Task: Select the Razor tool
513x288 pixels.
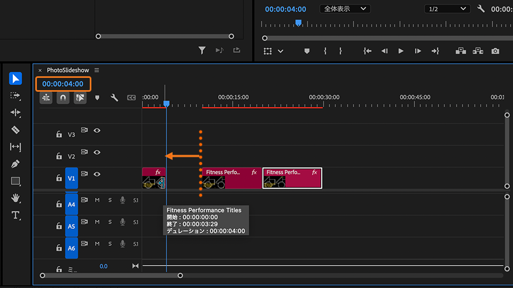Action: pos(15,130)
